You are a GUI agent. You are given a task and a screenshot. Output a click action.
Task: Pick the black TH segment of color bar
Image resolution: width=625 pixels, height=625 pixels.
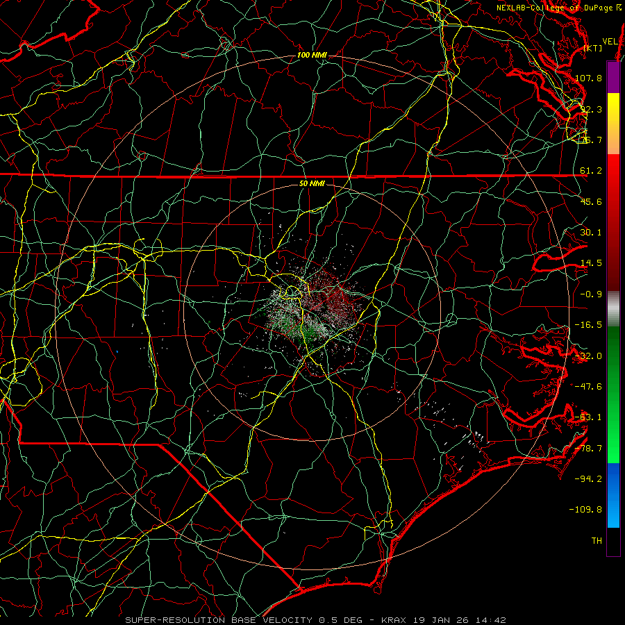pyautogui.click(x=613, y=541)
